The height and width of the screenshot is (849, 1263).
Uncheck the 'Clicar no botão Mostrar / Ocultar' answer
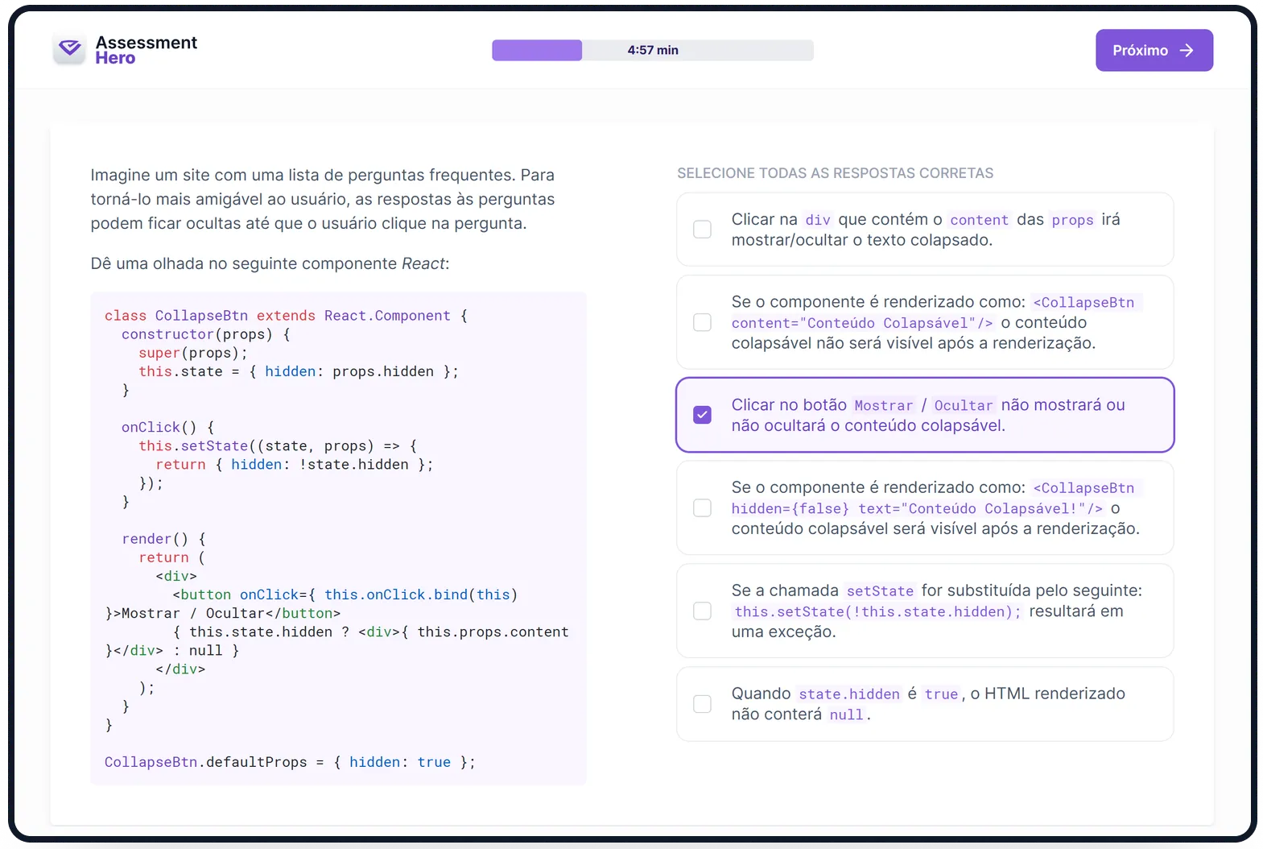[703, 415]
